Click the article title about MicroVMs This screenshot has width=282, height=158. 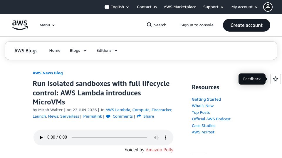click(x=101, y=93)
